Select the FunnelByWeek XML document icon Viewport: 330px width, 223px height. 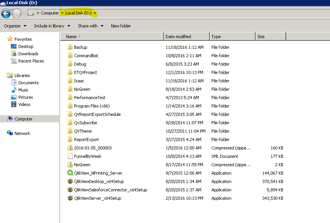(x=70, y=156)
